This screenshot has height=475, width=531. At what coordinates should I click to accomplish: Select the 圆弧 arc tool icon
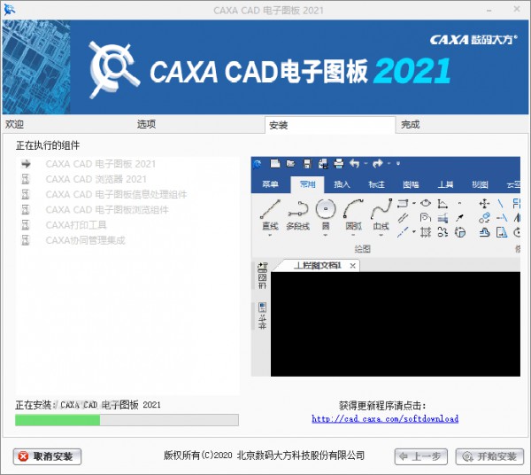[x=353, y=209]
